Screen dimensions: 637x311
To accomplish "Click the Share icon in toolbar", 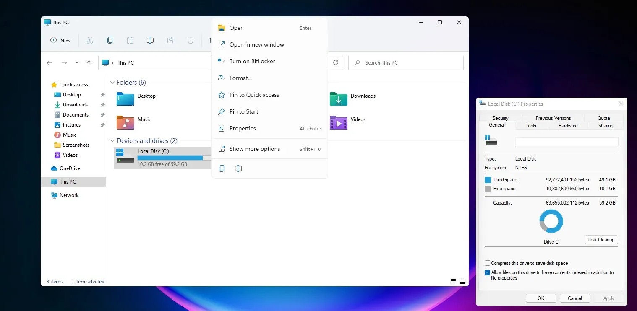I will pyautogui.click(x=170, y=40).
